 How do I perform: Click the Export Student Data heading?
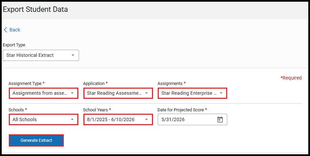35,9
